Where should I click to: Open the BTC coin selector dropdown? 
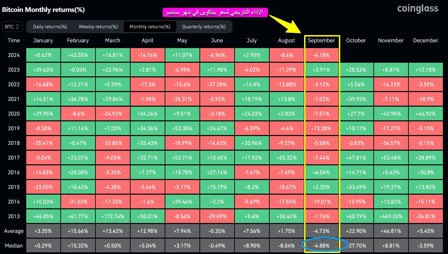pos(13,26)
